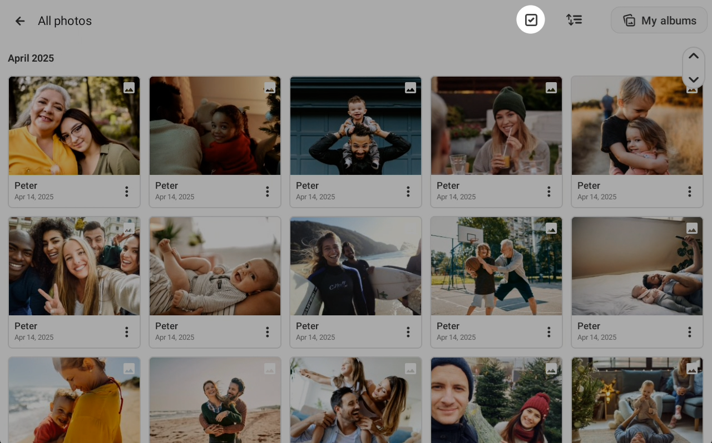Open the baby on dad's shoulders photo
The width and height of the screenshot is (712, 443).
355,126
